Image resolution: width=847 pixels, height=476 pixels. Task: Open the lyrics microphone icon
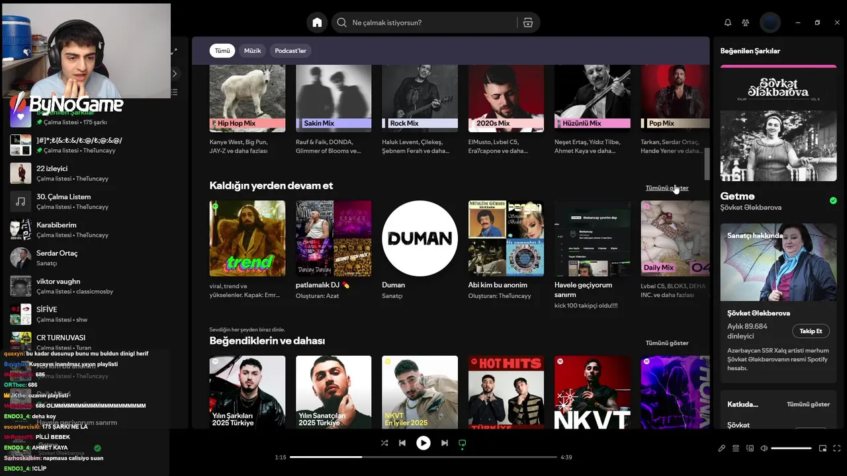coord(722,448)
